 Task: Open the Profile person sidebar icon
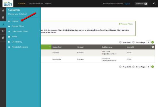[3, 17]
